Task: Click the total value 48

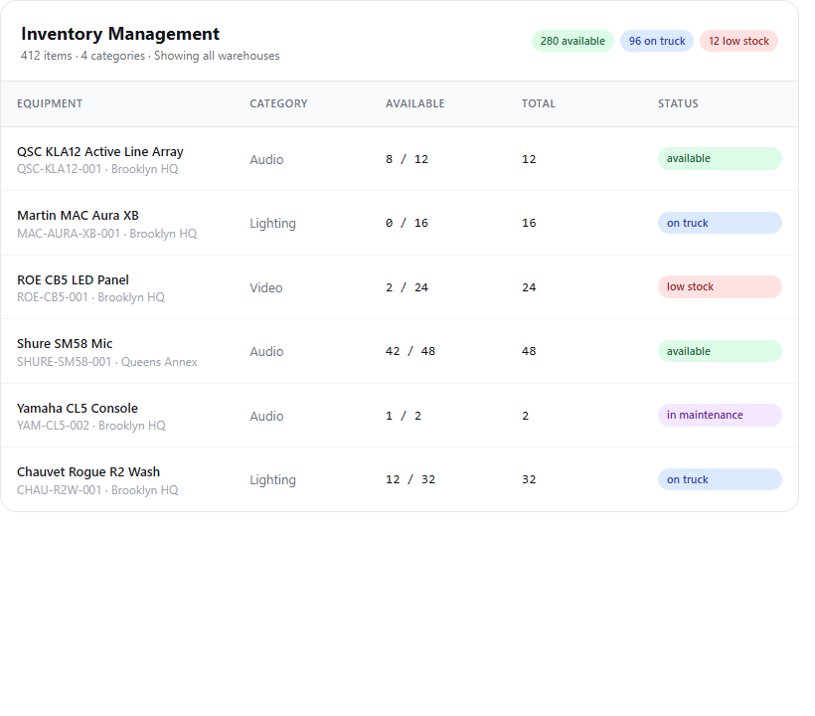Action: point(529,351)
